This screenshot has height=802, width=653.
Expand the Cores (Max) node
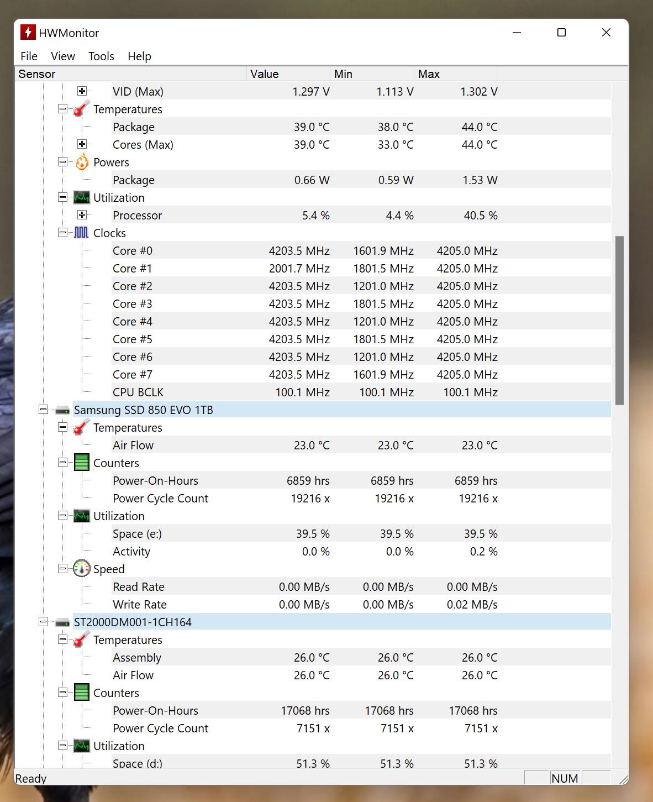(x=82, y=144)
